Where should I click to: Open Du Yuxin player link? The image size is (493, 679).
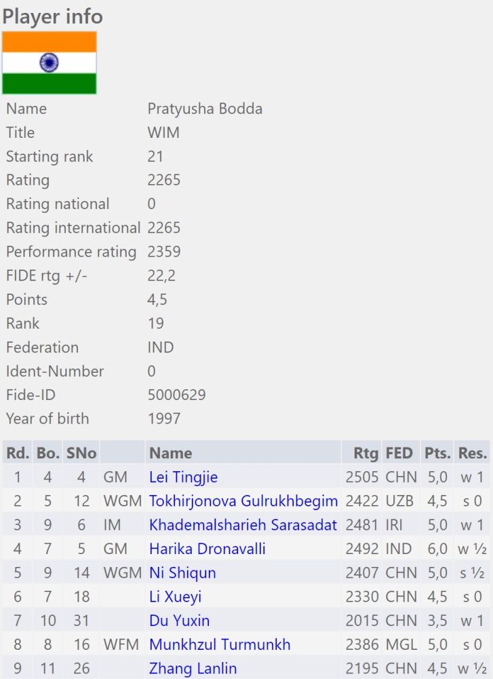coord(179,621)
